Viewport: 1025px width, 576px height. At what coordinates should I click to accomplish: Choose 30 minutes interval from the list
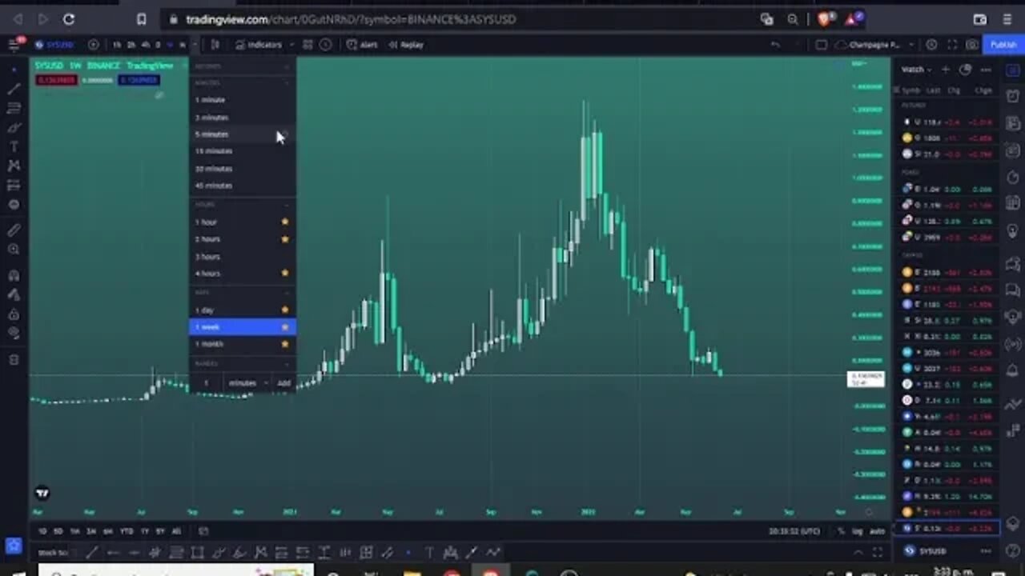(x=243, y=169)
